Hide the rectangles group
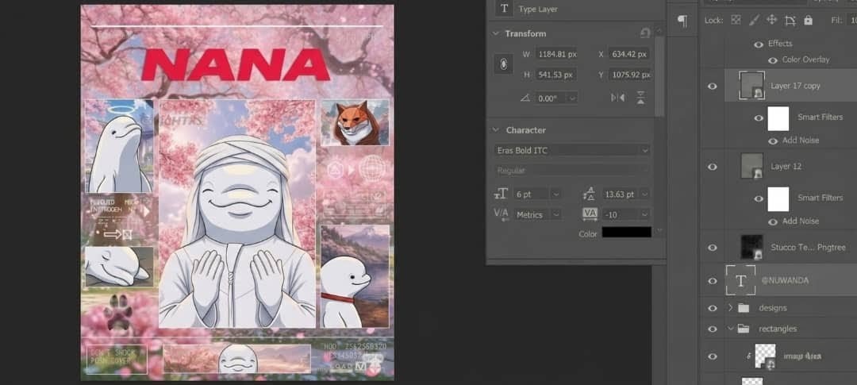This screenshot has width=857, height=385. 712,329
